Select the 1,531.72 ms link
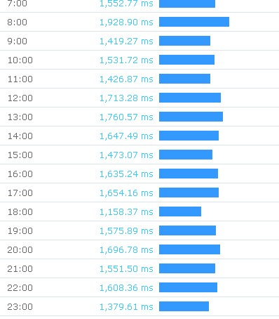This screenshot has height=319, width=279. click(x=126, y=60)
